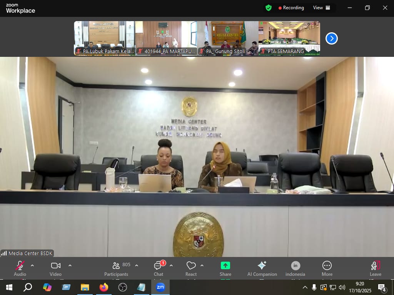Expand the Participants options arrow
The width and height of the screenshot is (394, 295).
click(137, 265)
